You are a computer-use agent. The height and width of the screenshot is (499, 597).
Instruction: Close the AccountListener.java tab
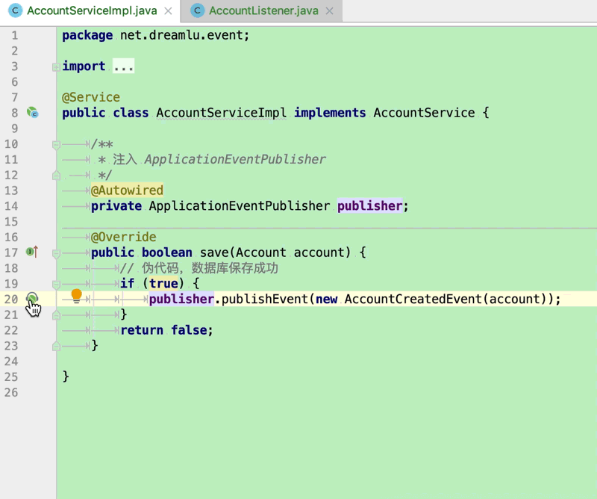tap(330, 11)
